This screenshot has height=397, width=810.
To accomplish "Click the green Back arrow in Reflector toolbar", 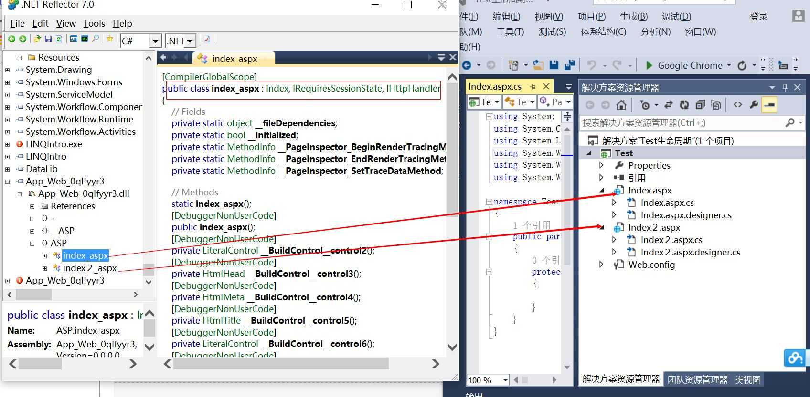I will tap(11, 39).
